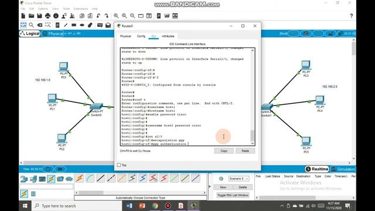Open the Options menu
Screen dimensions: 375x211
coord(43,9)
